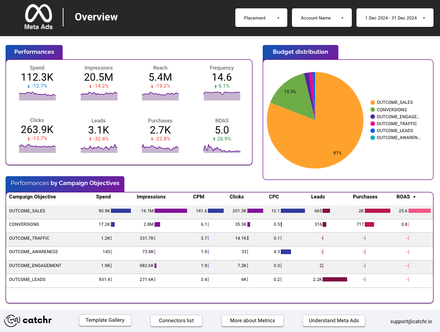Image resolution: width=440 pixels, height=332 pixels.
Task: Open the Placement dropdown
Action: [x=261, y=18]
